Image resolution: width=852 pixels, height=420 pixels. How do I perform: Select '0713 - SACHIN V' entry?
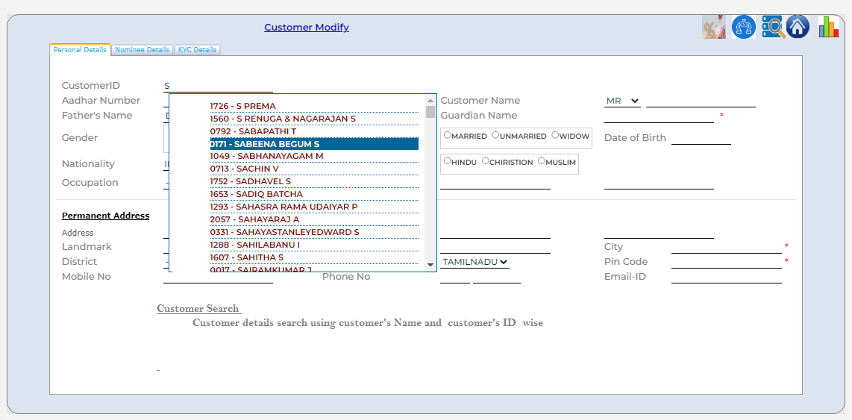(x=314, y=169)
